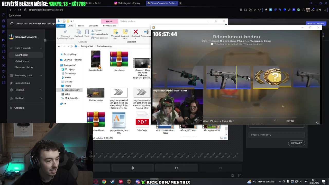Click Kopírovat in Explorer ribbon

(79, 33)
